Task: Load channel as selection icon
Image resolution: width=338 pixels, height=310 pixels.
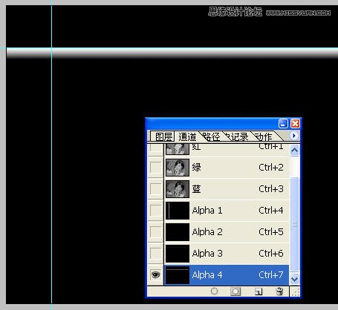Action: click(215, 291)
